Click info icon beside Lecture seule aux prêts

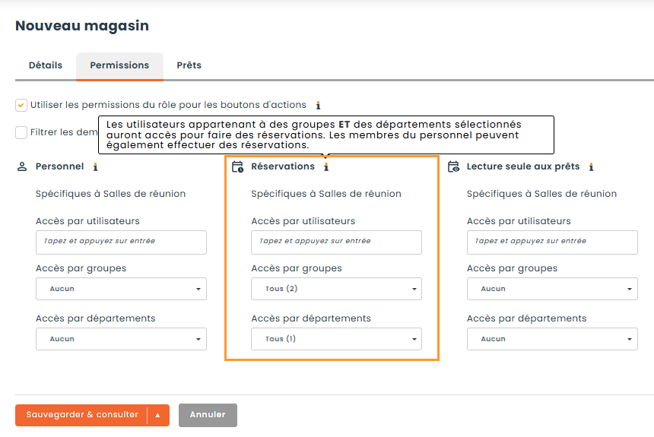591,167
